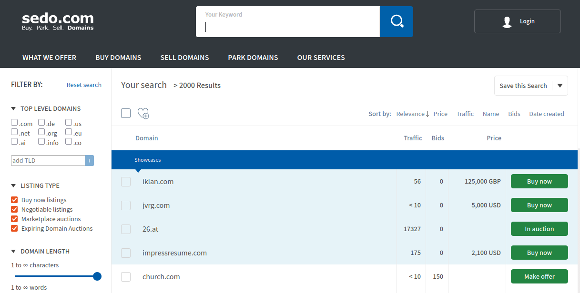This screenshot has width=580, height=293.
Task: Click Buy now for impressresume.com
Action: pyautogui.click(x=539, y=253)
